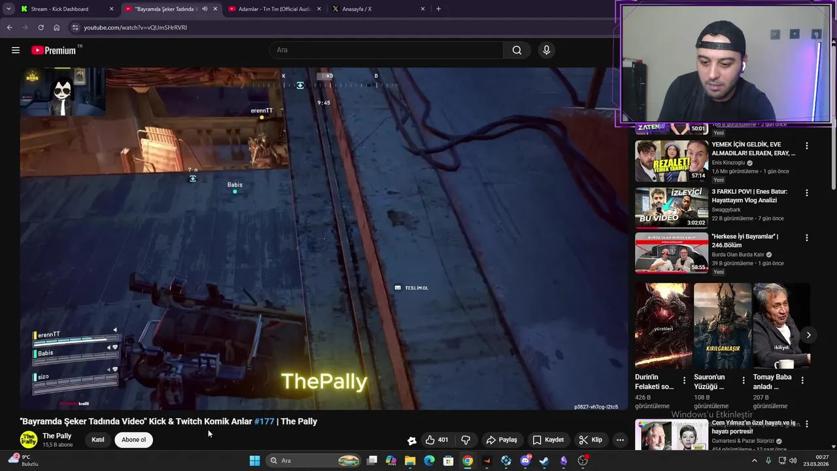Open volume control in system tray

(793, 461)
